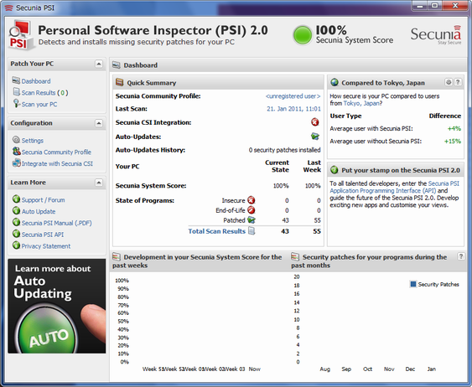
Task: Click the Auto-Updates green status icon
Action: tap(315, 137)
